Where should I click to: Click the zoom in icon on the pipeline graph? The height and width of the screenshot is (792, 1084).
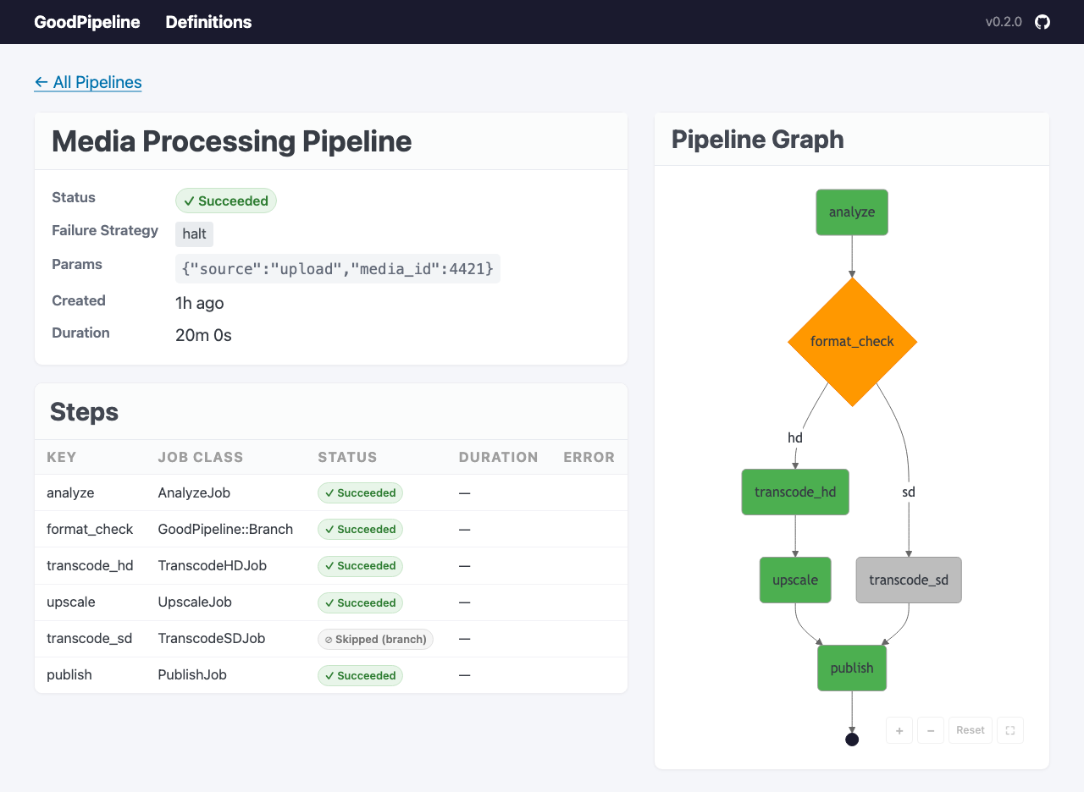tap(899, 729)
